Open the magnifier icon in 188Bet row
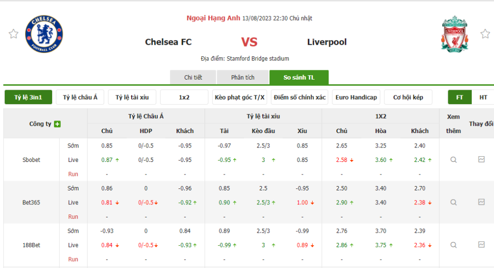494x268 pixels. click(x=453, y=245)
